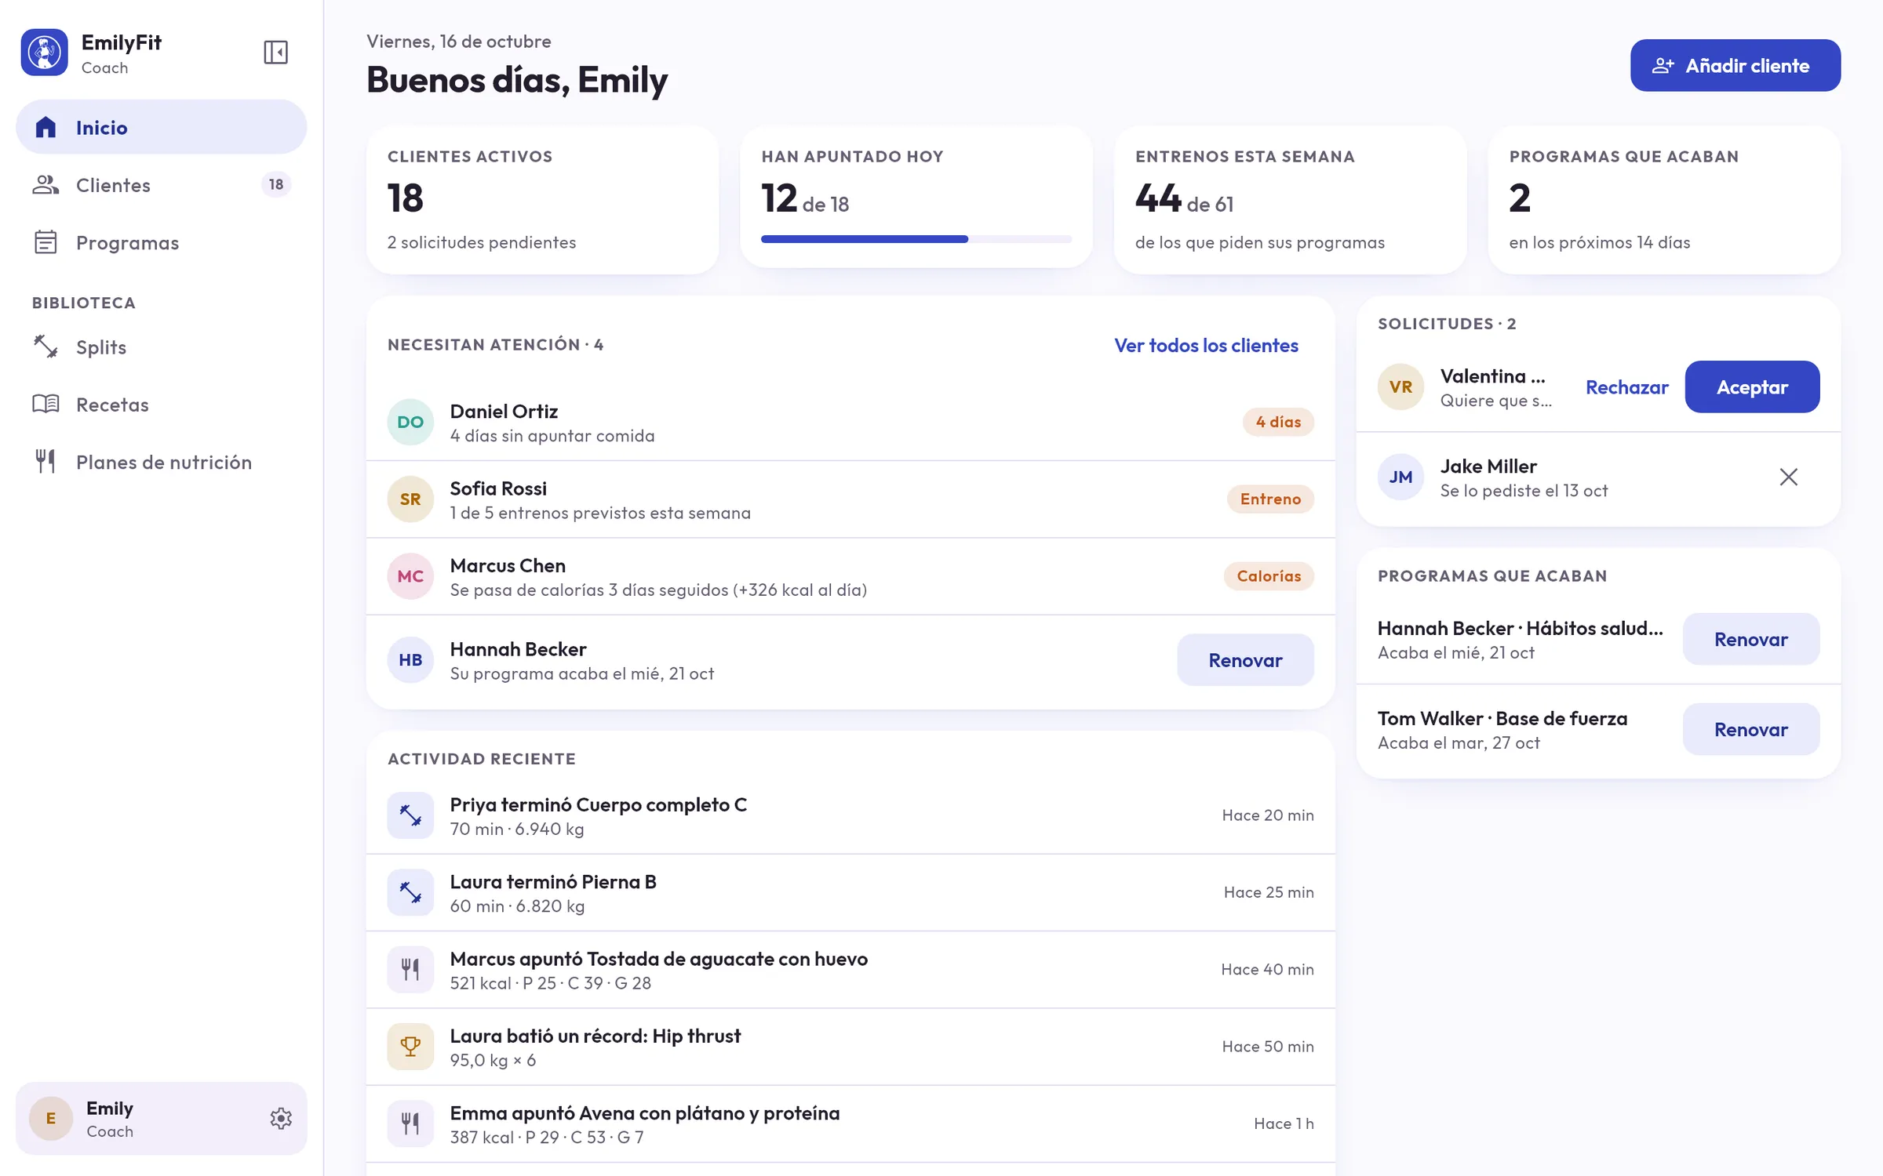
Task: Open Clientes in the sidebar
Action: click(x=161, y=185)
